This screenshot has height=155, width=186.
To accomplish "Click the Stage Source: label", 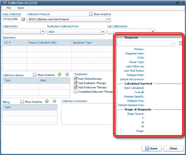I will [x=136, y=114].
